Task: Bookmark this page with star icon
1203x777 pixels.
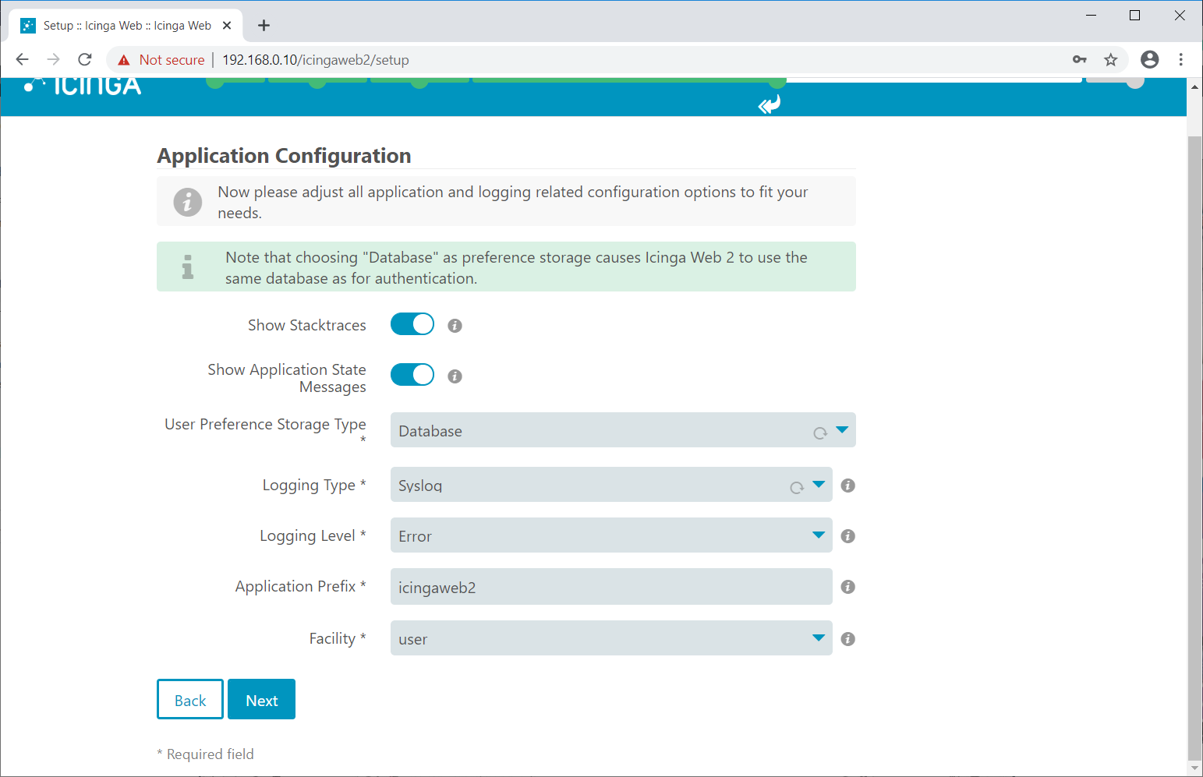Action: pos(1111,59)
